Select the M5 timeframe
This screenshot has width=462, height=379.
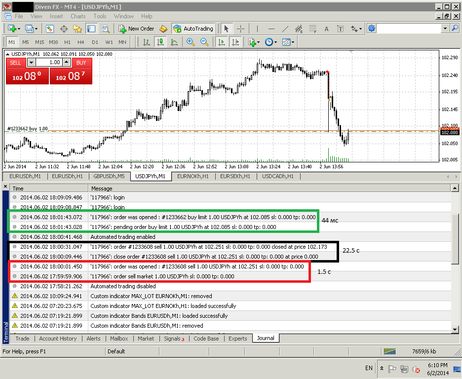click(26, 42)
